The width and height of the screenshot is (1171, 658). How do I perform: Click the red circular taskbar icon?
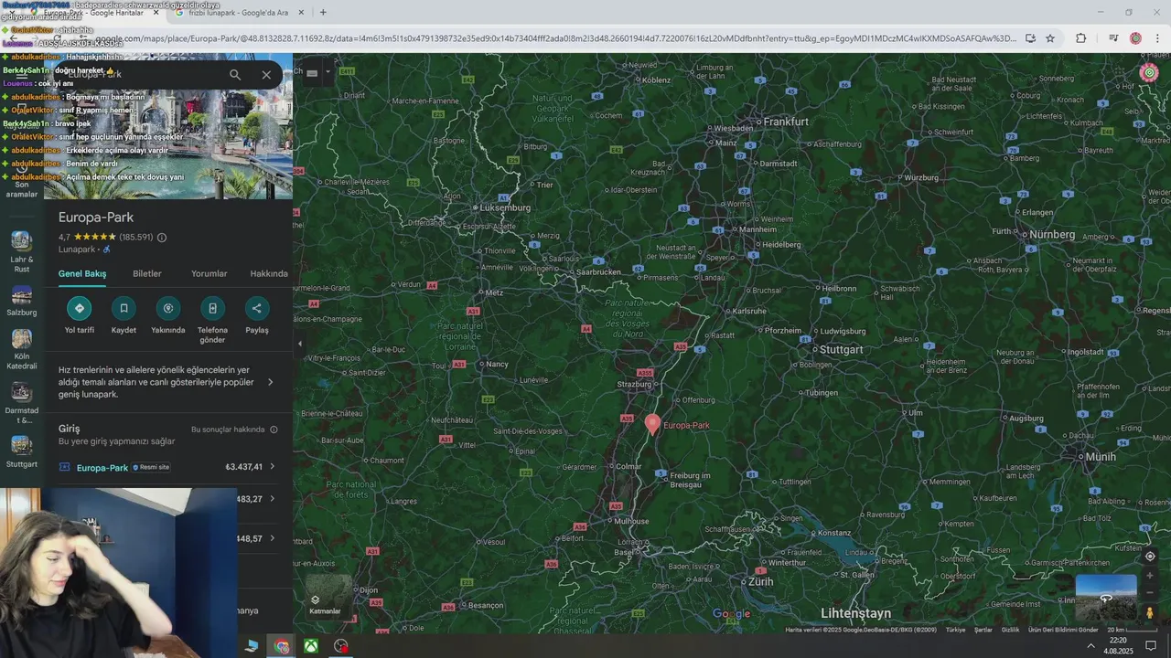coord(341,646)
